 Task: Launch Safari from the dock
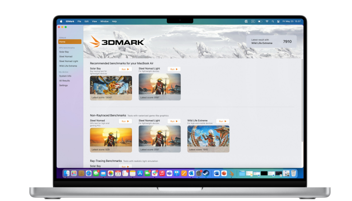click(x=89, y=173)
